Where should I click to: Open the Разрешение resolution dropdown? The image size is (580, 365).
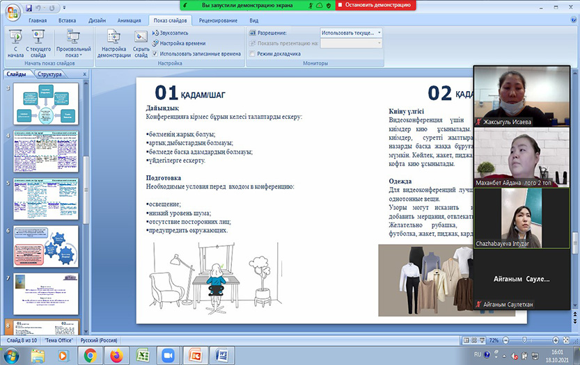coord(351,33)
